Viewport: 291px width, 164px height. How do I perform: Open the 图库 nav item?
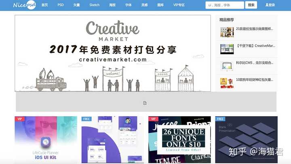160,5
